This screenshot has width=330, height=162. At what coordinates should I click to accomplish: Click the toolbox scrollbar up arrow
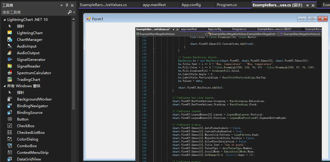coord(73,19)
